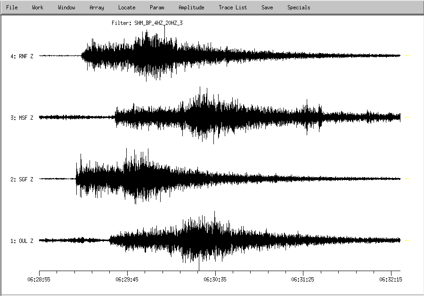Select the trace label 2: SGF Z

22,179
